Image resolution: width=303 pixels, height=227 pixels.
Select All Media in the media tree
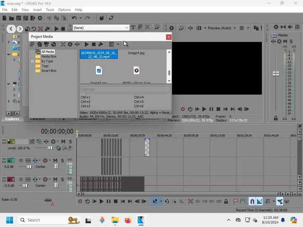tap(48, 52)
